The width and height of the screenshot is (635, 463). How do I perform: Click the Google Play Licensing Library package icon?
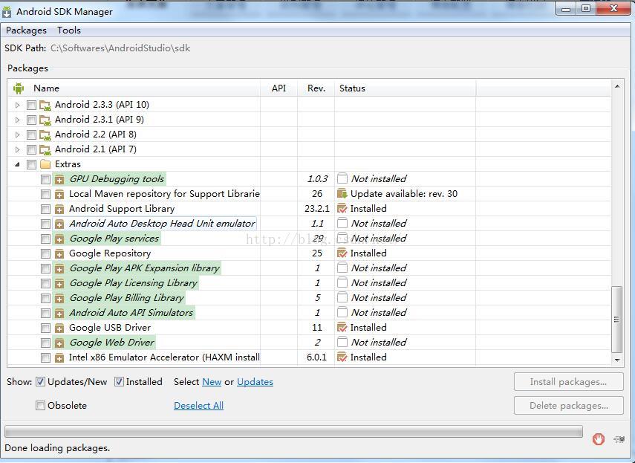(x=59, y=283)
